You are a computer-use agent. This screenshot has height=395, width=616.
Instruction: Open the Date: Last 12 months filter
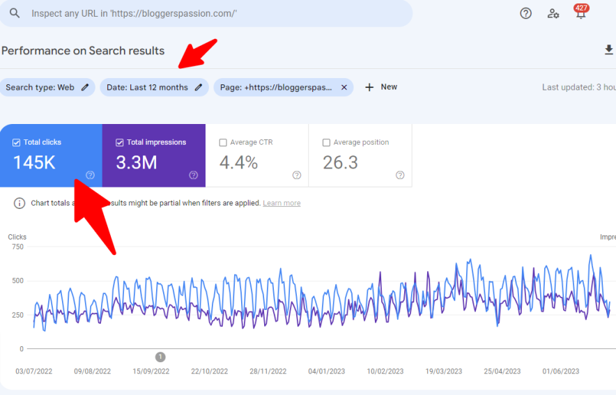(147, 87)
